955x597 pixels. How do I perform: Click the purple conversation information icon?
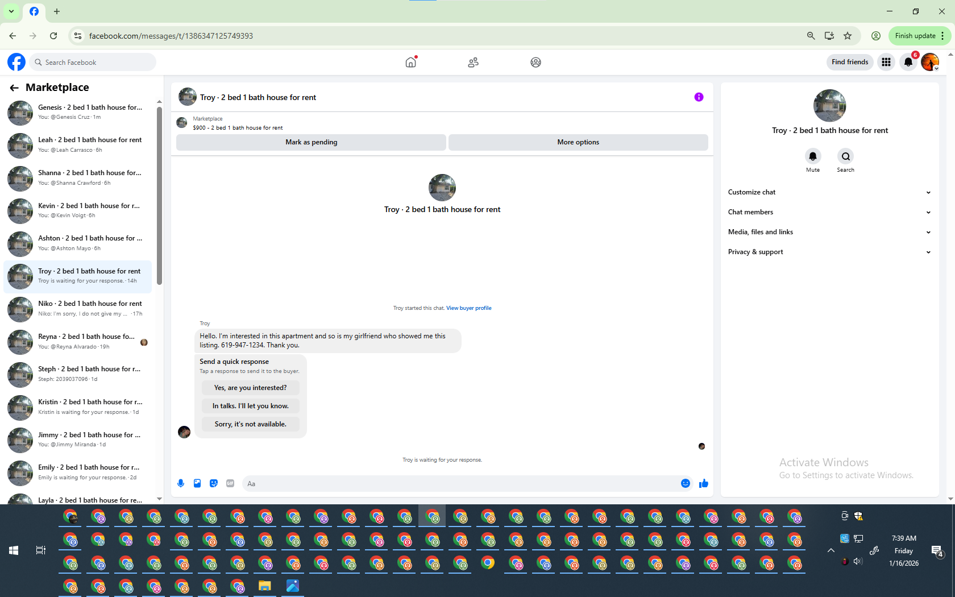tap(699, 97)
